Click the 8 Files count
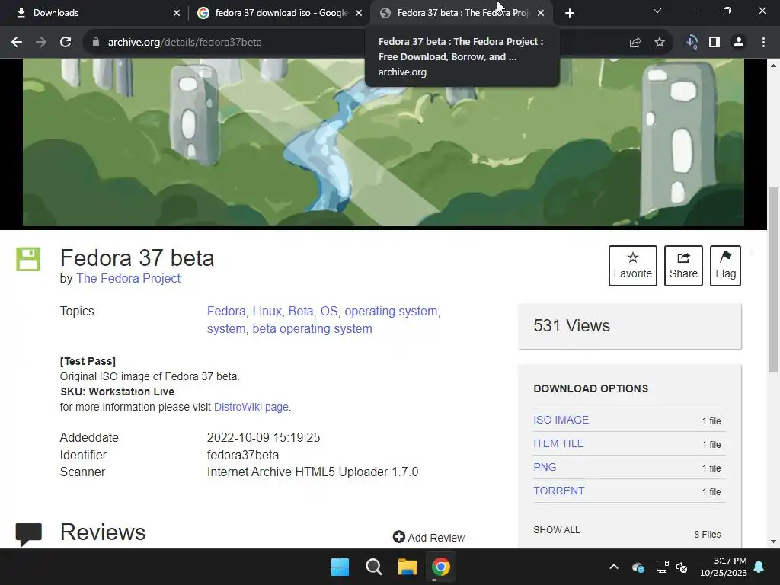Image resolution: width=780 pixels, height=585 pixels. (708, 535)
